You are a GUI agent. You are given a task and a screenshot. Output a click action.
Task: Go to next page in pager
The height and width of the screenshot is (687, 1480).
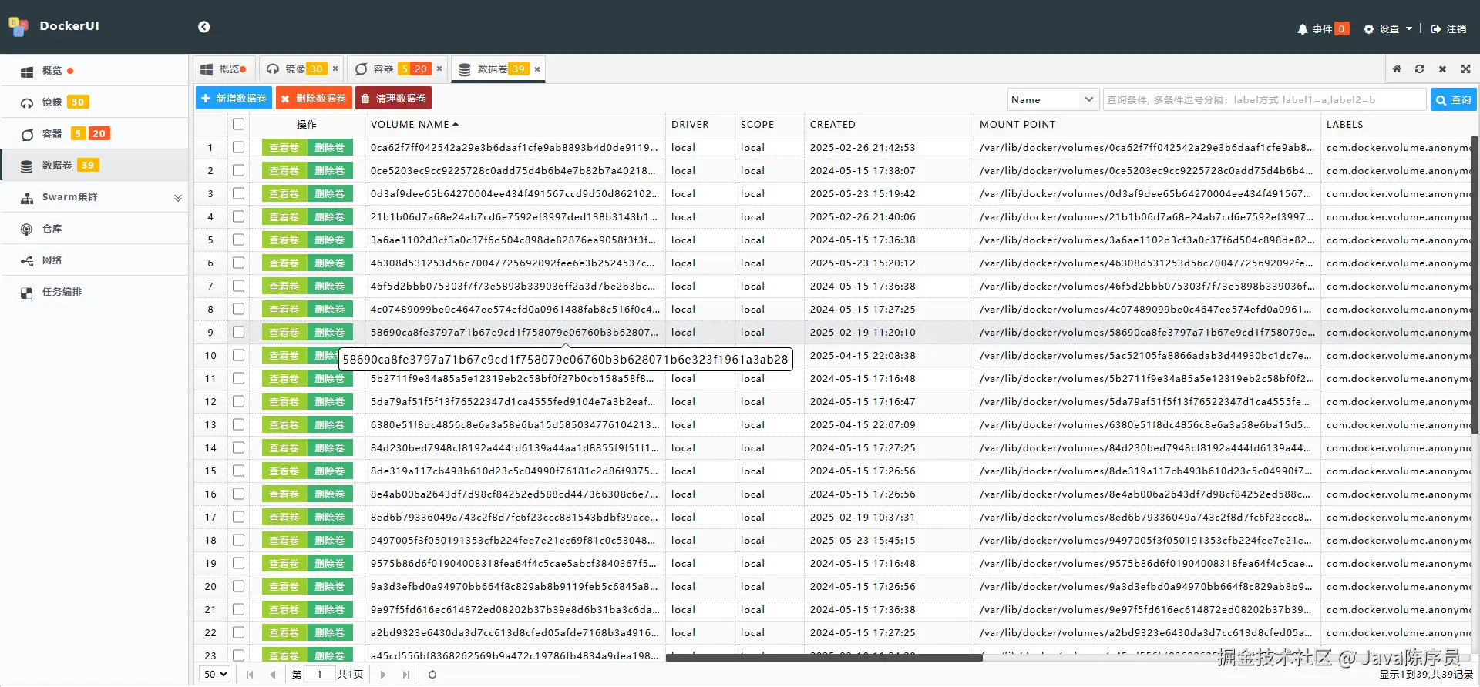[x=383, y=675]
